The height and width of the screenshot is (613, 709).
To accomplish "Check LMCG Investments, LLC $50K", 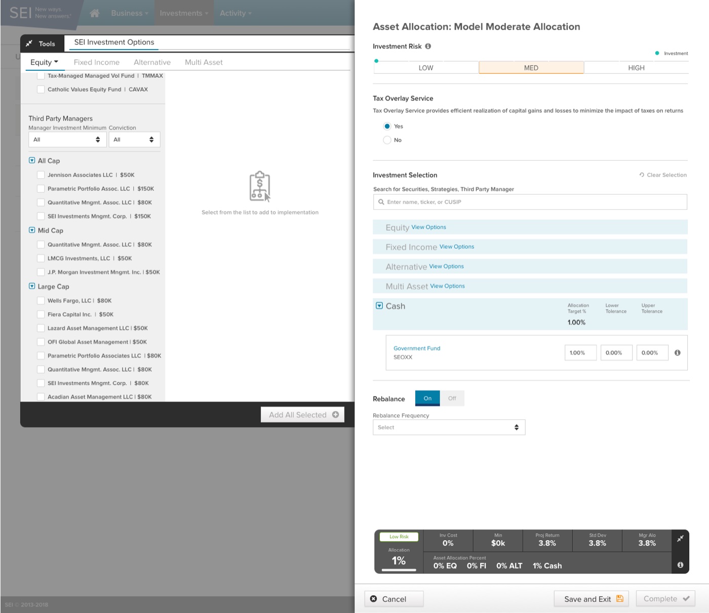I will pos(41,258).
